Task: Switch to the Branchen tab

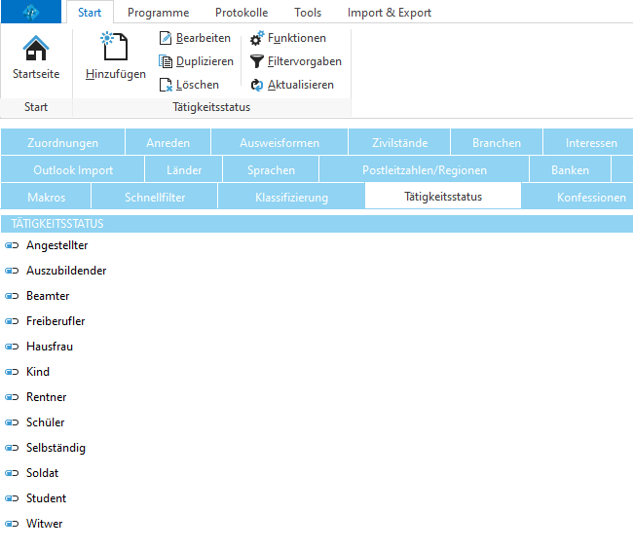Action: pos(497,142)
